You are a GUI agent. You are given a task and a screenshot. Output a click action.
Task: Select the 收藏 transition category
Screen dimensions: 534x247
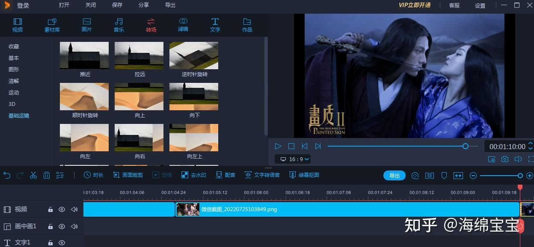coord(14,47)
